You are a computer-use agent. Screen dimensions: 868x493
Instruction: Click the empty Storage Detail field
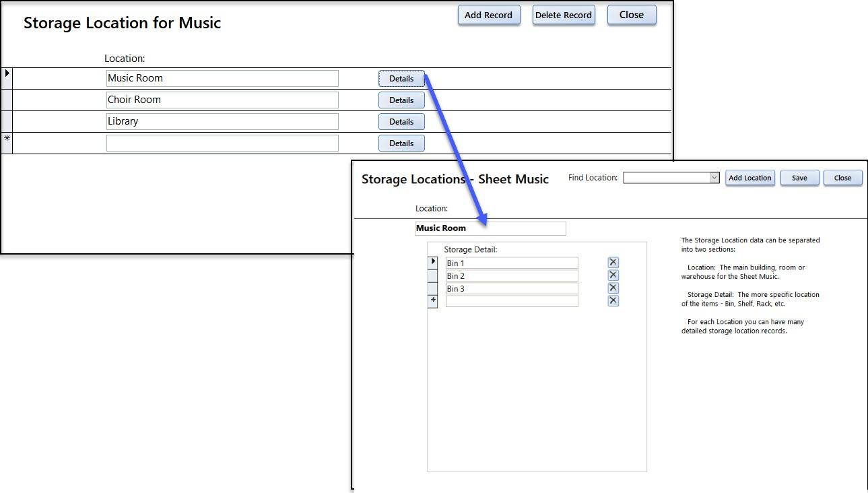point(512,301)
